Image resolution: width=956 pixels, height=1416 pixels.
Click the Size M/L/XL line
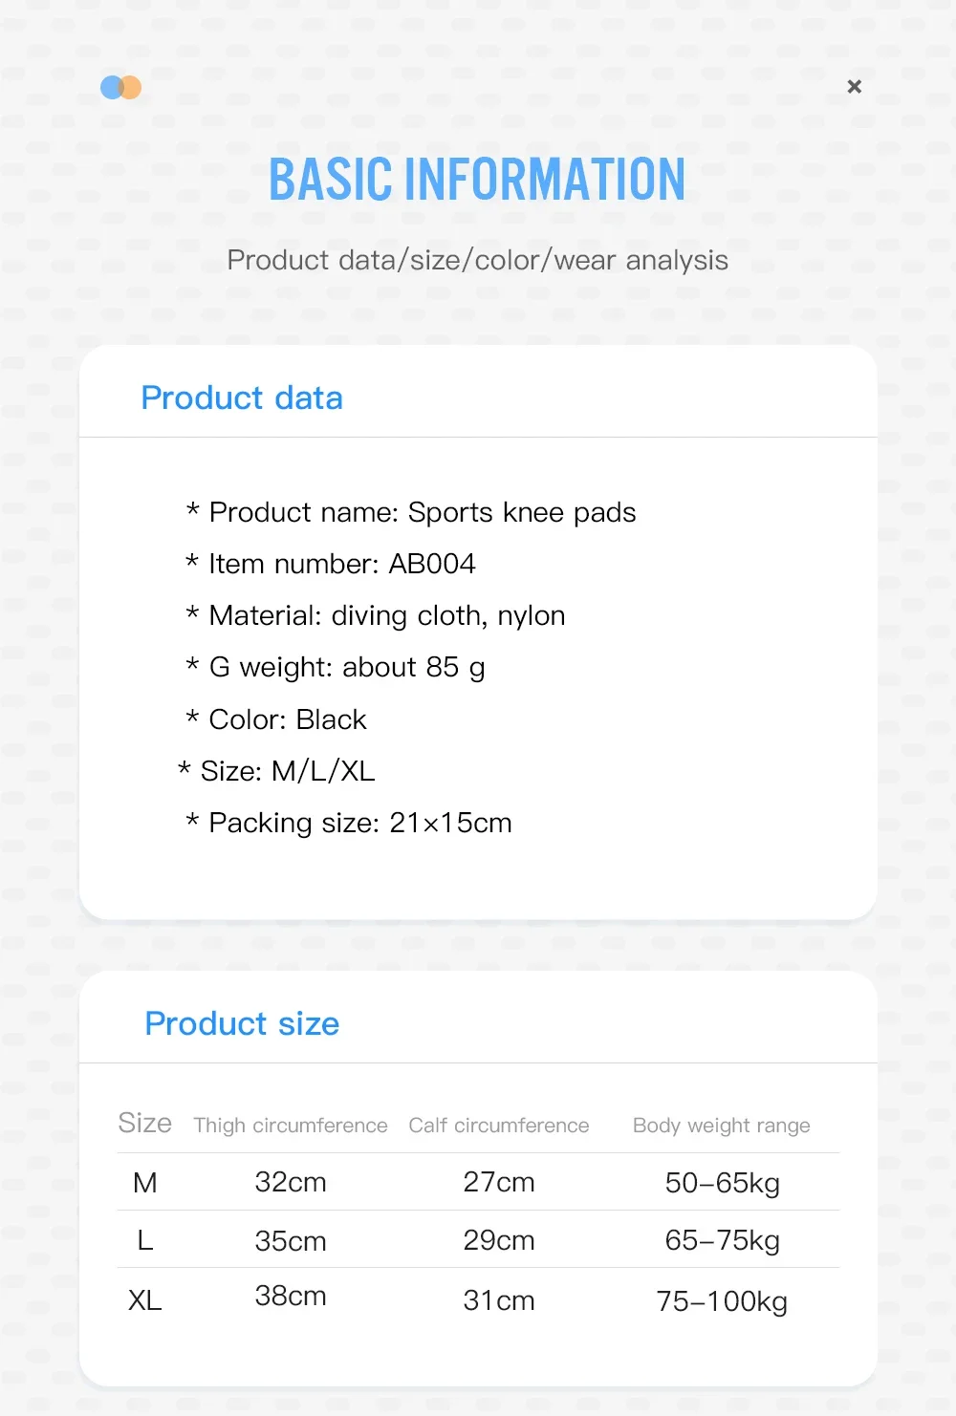277,771
